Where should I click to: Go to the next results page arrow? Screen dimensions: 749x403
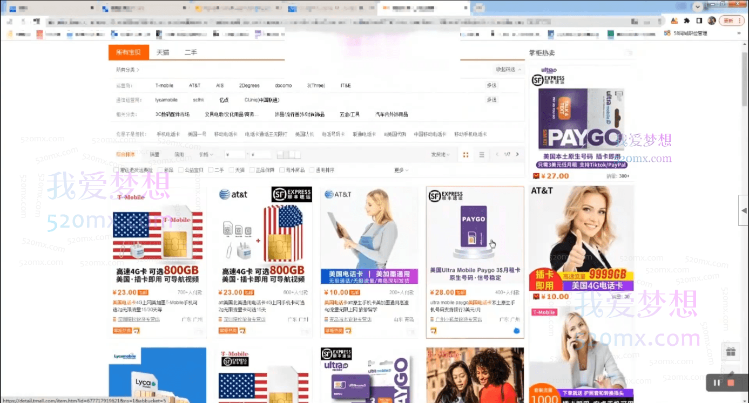tap(517, 154)
